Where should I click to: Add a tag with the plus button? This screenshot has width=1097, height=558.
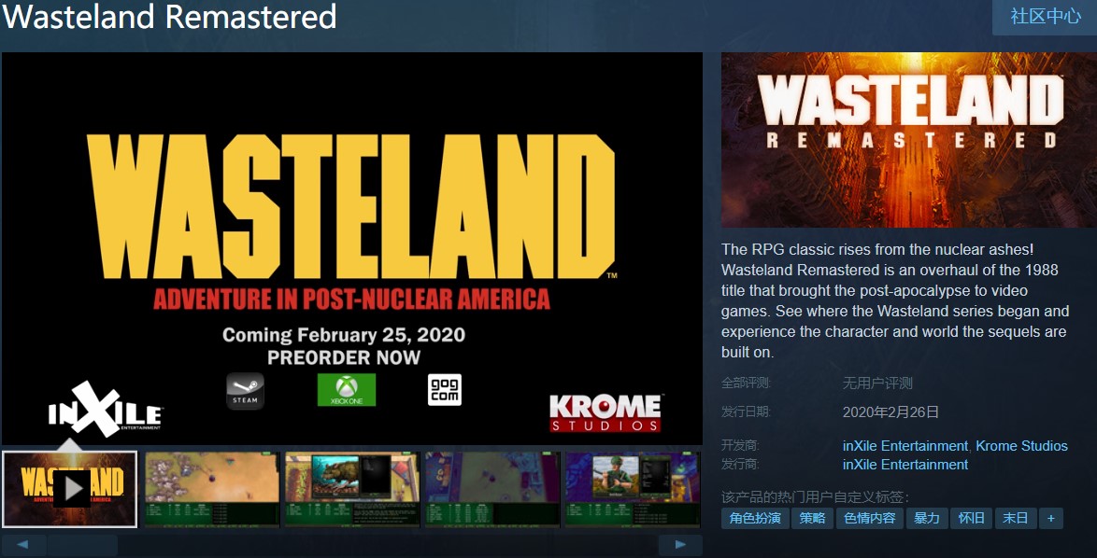pyautogui.click(x=1051, y=518)
